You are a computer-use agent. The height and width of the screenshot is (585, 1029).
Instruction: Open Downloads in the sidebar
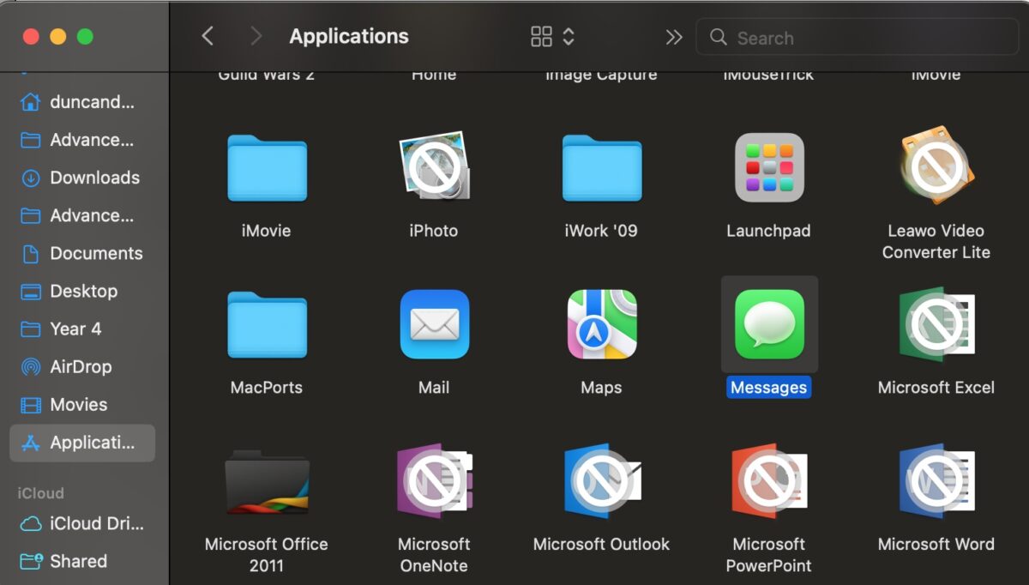tap(82, 178)
